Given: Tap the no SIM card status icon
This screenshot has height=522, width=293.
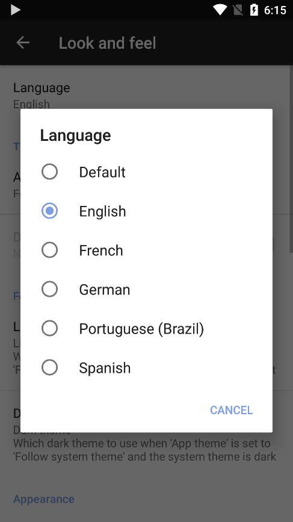Looking at the screenshot, I should tap(238, 10).
